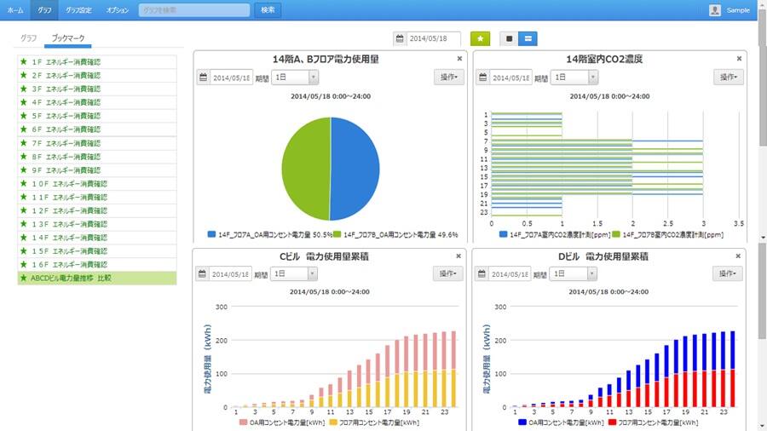
Task: Click the yellow-green star bookmark button
Action: coord(480,38)
